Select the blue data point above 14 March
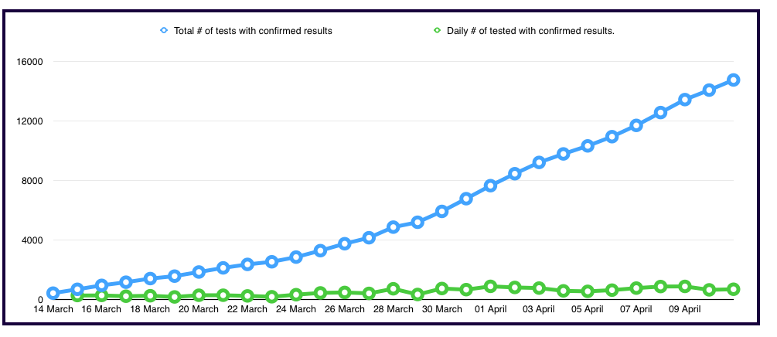 pyautogui.click(x=53, y=293)
